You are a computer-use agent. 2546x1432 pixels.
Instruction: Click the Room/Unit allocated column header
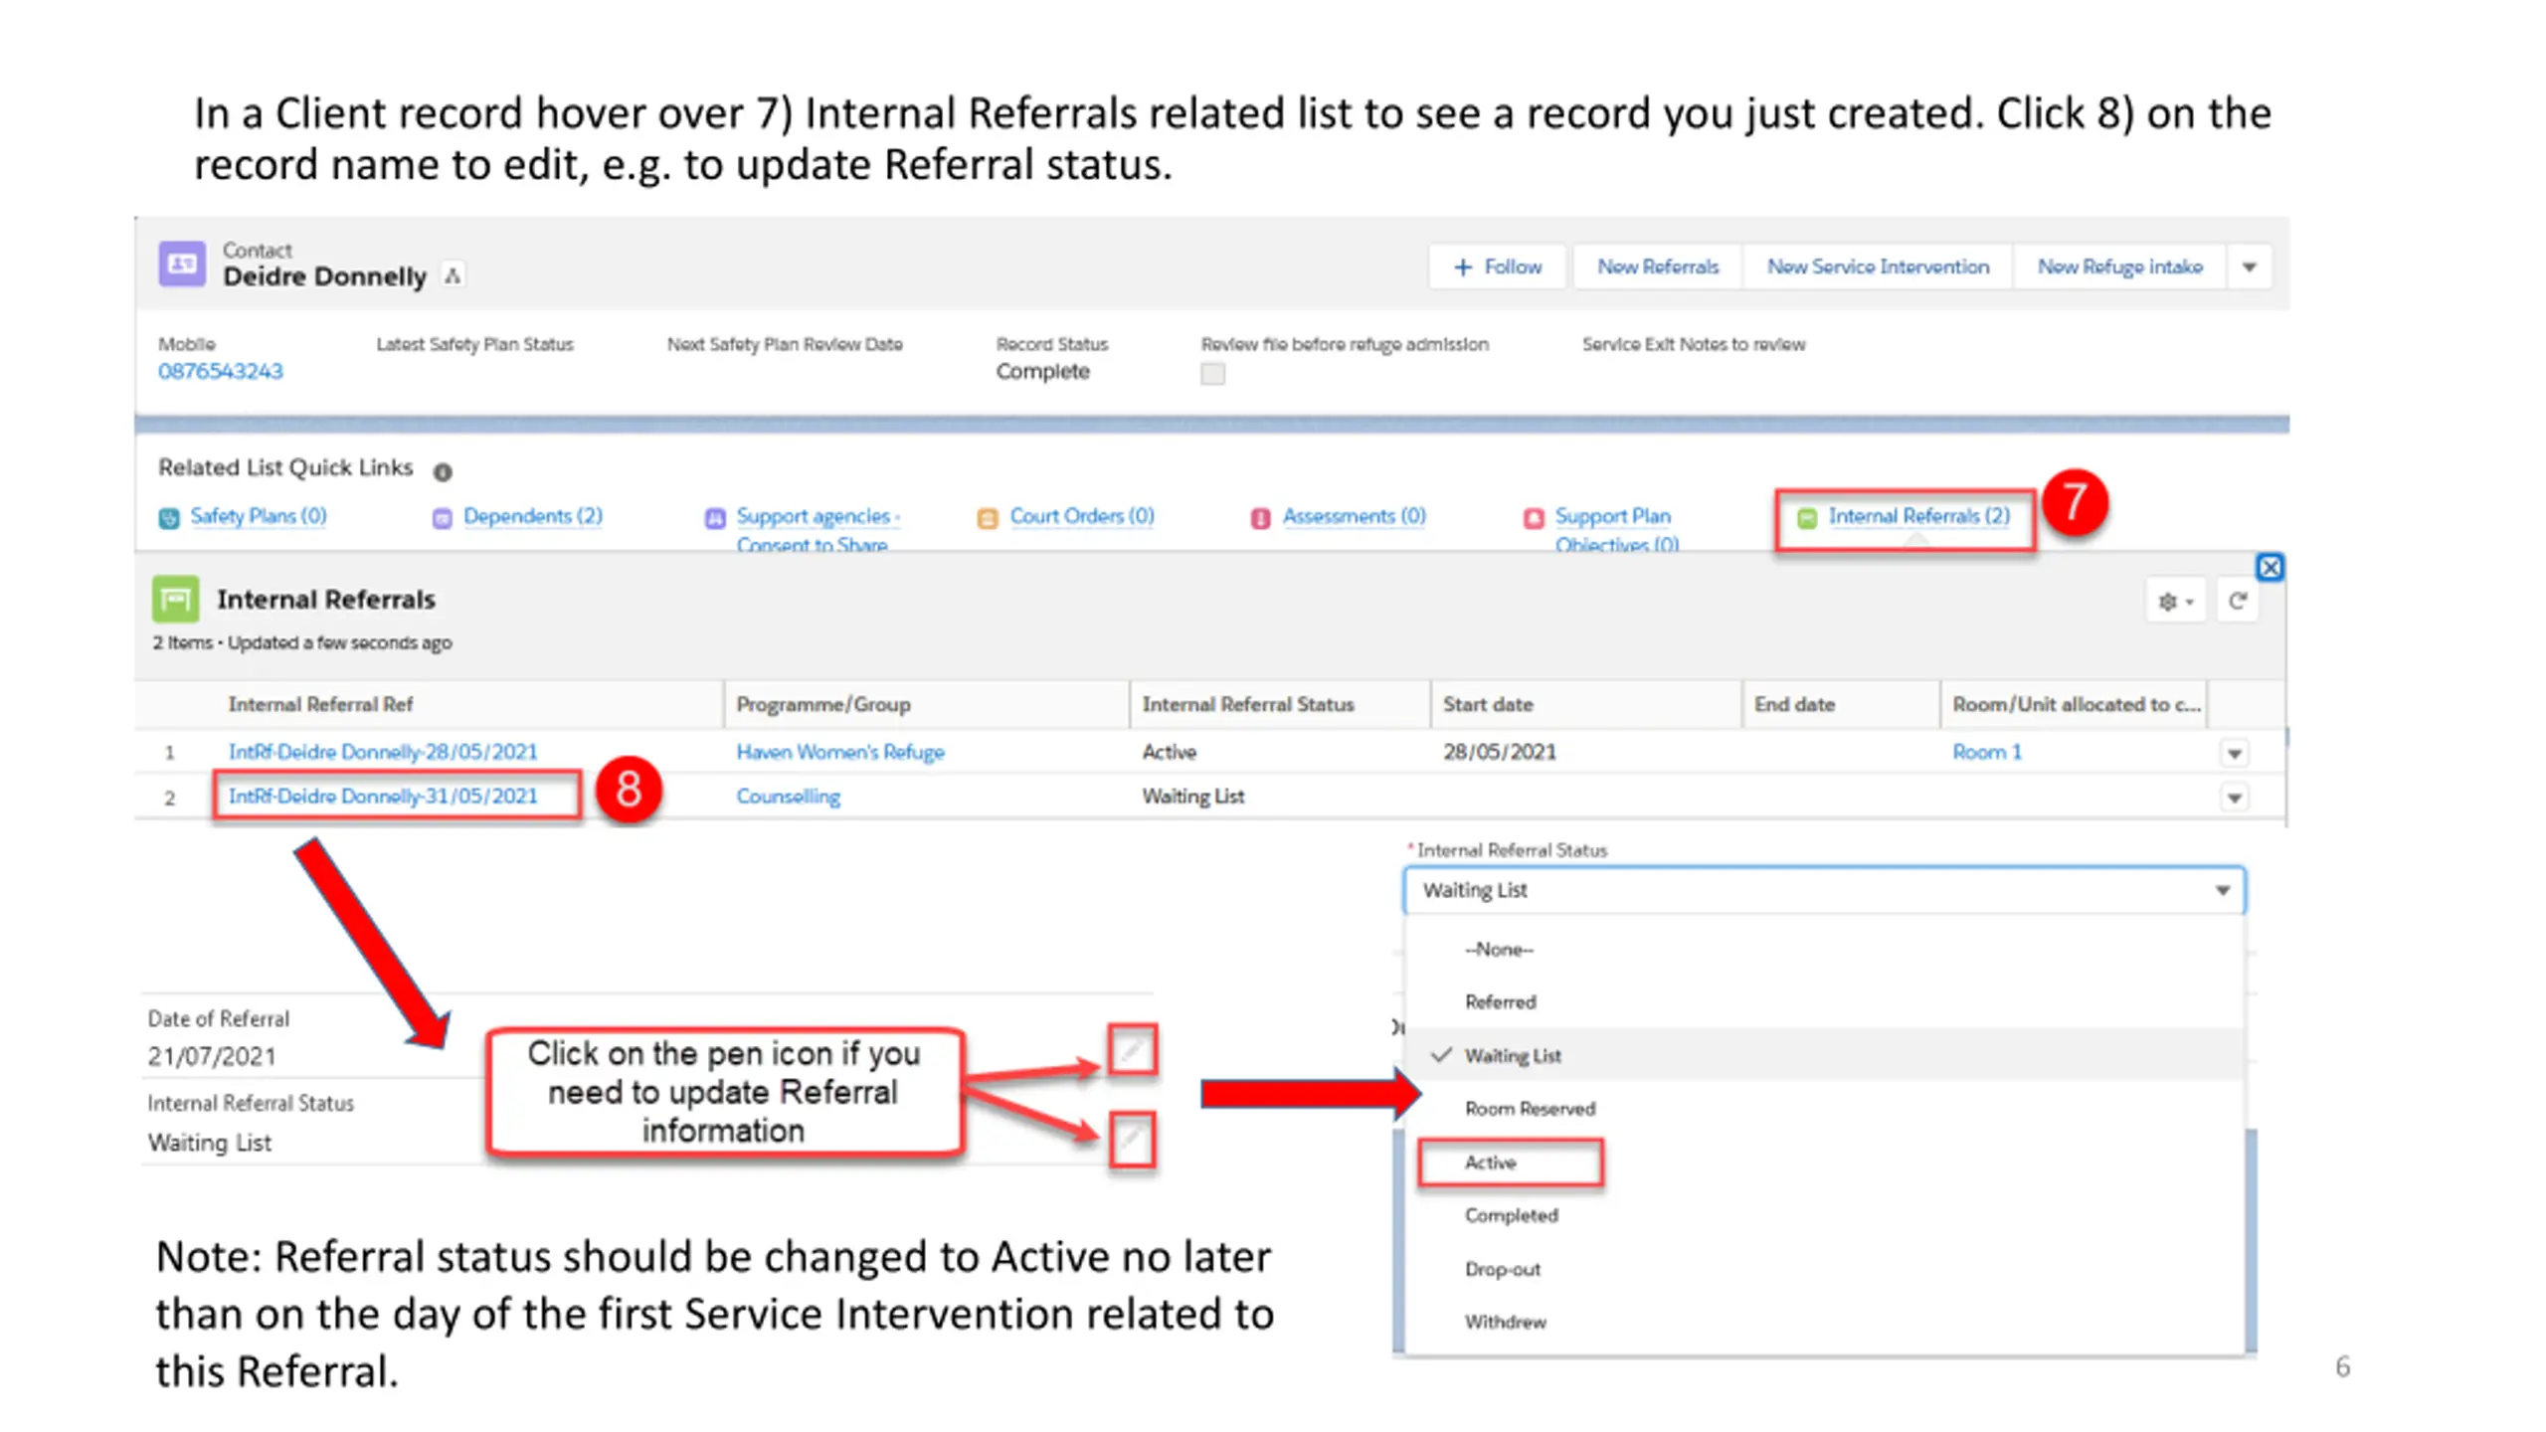point(2076,704)
